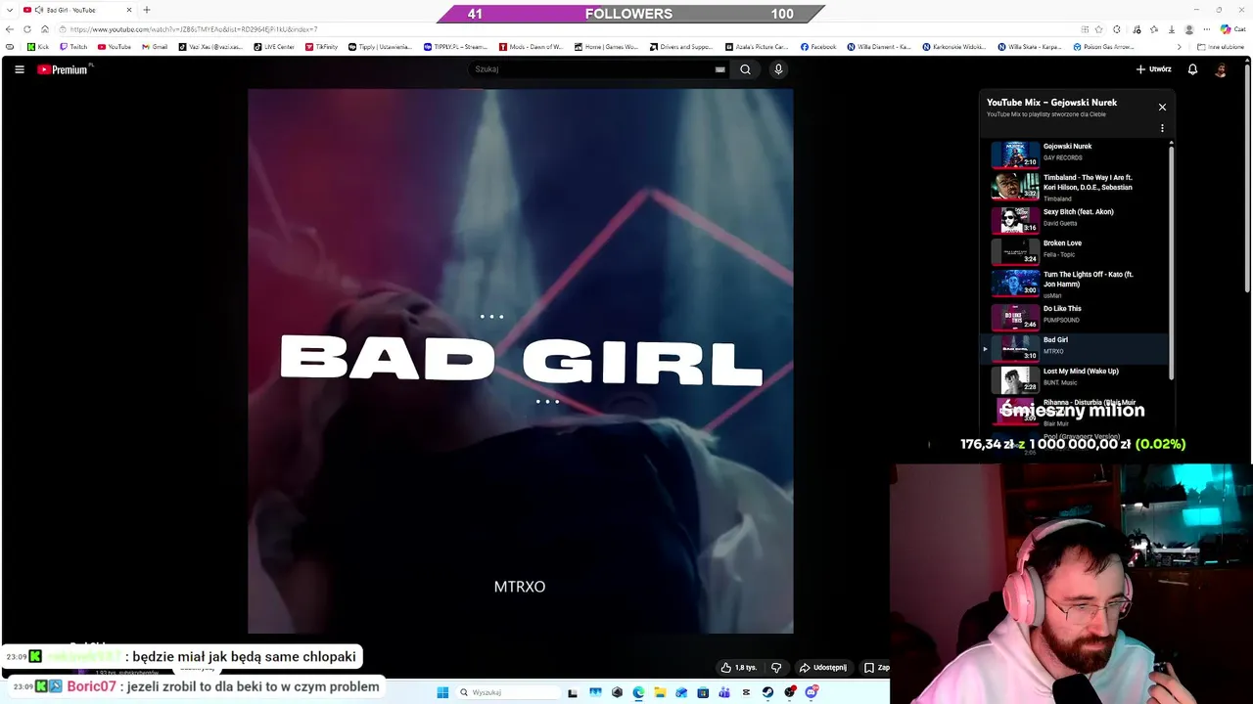Open the Kick bookmark

38,47
